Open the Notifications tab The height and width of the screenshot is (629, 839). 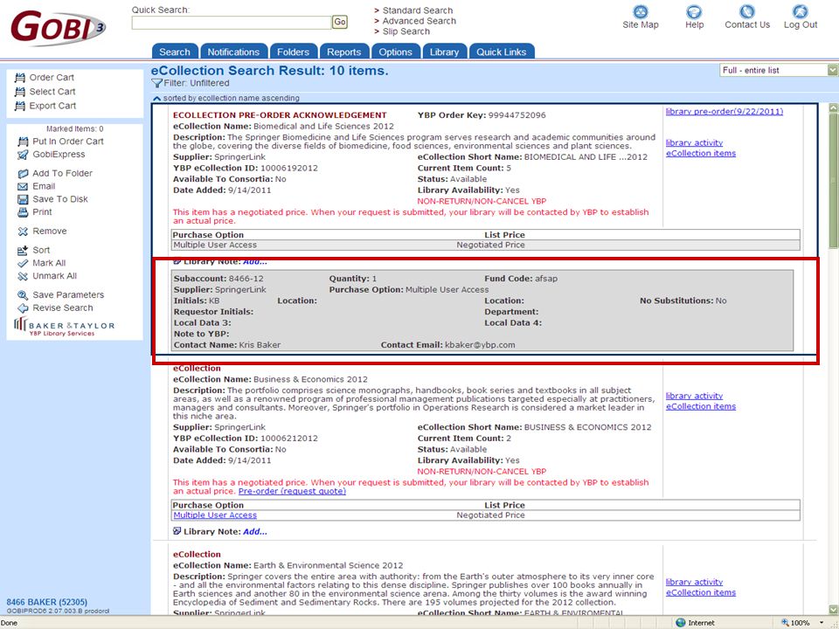pos(233,52)
